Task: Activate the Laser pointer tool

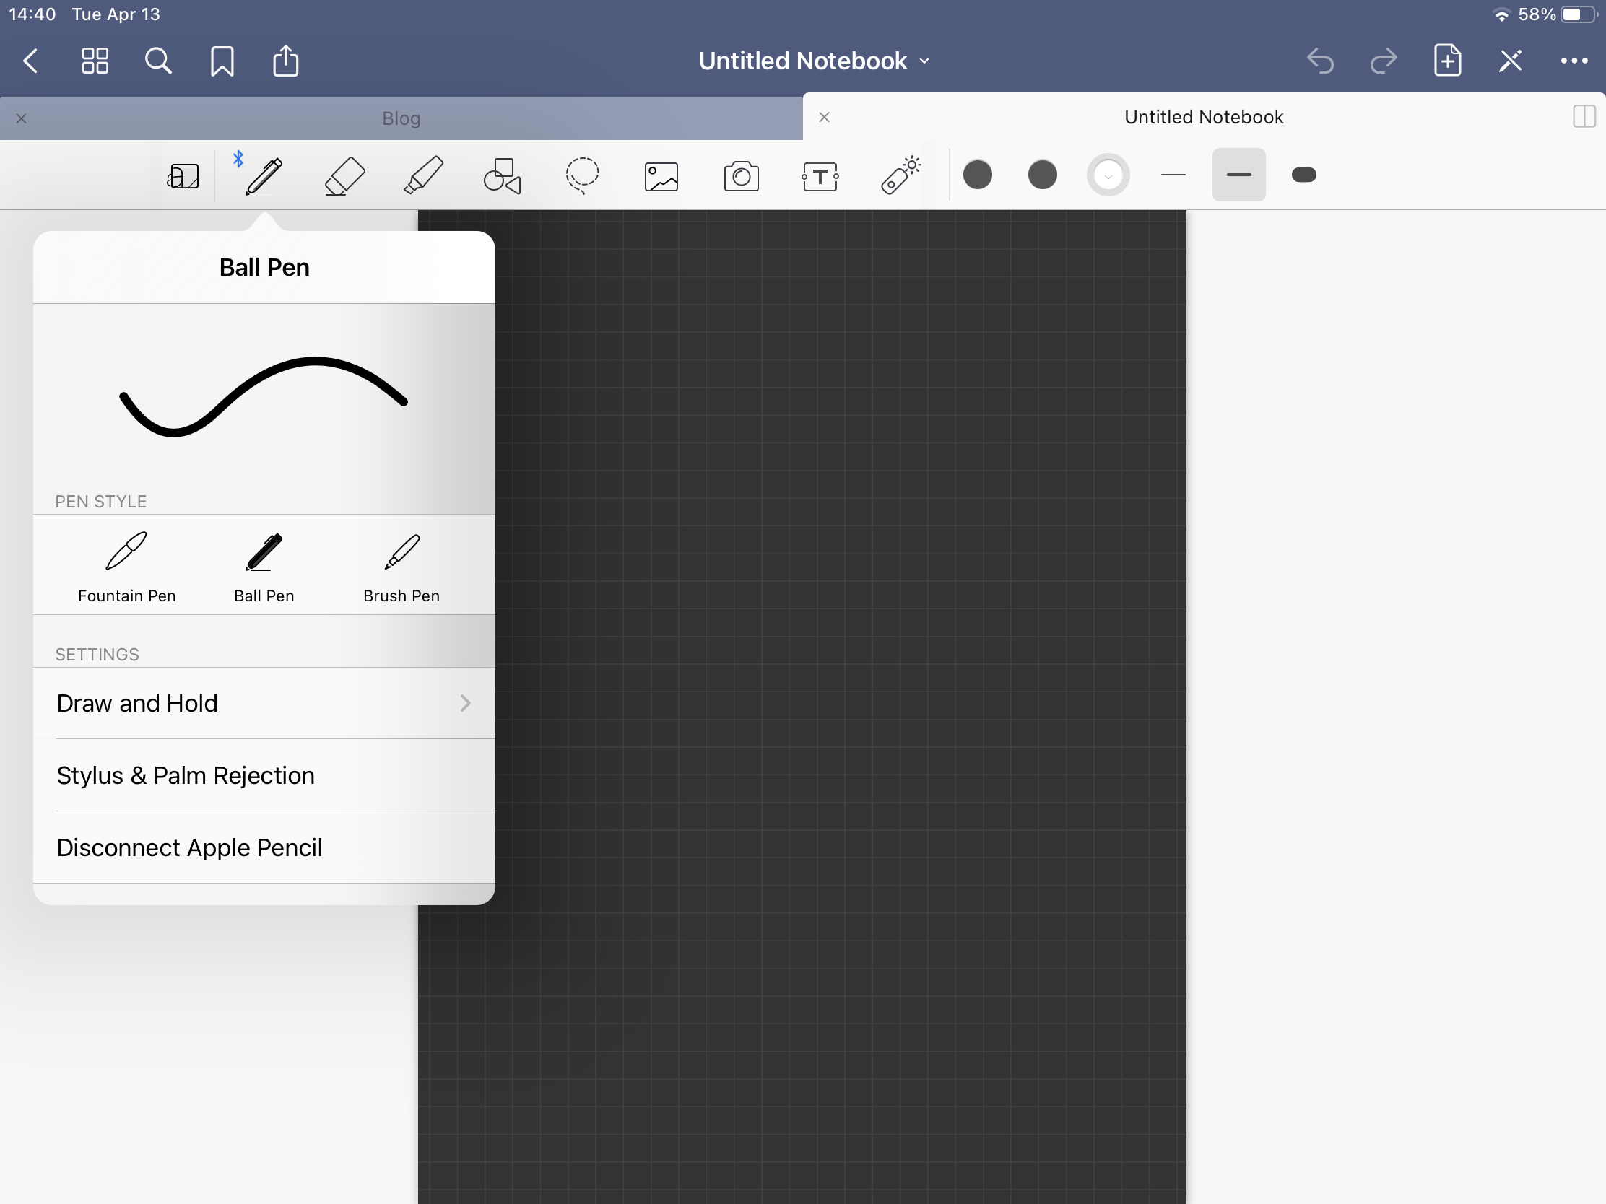Action: pos(900,175)
